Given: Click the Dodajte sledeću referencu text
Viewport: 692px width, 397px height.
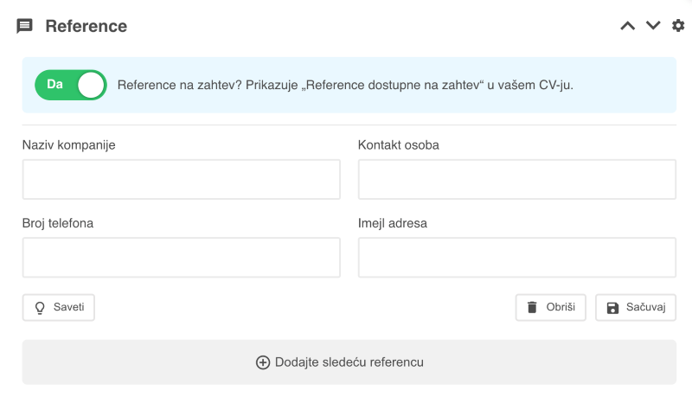Looking at the screenshot, I should [x=349, y=362].
